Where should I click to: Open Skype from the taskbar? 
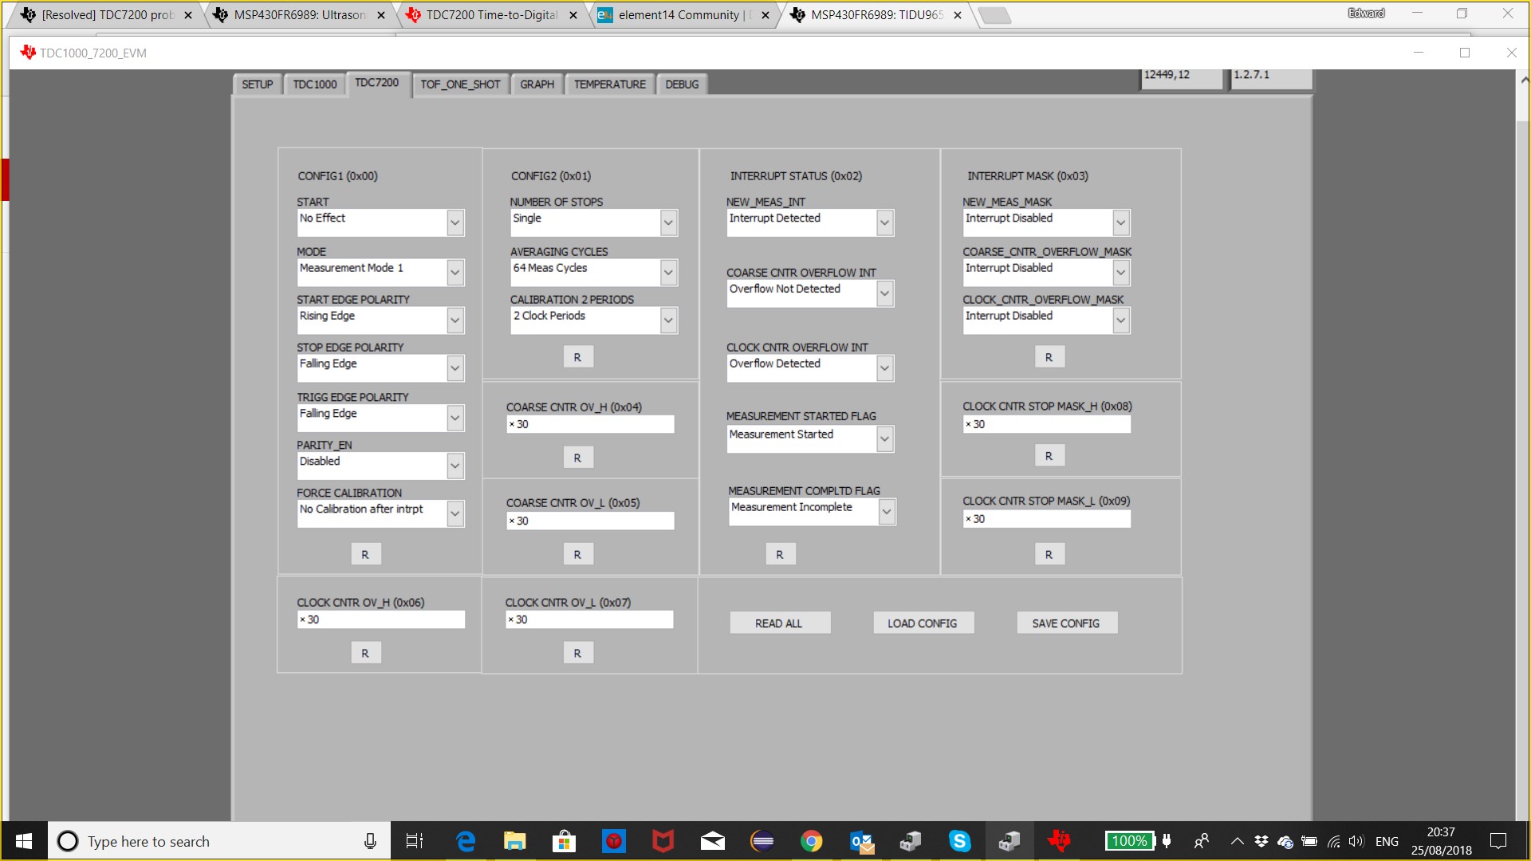click(959, 841)
